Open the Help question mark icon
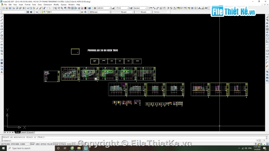 point(90,8)
